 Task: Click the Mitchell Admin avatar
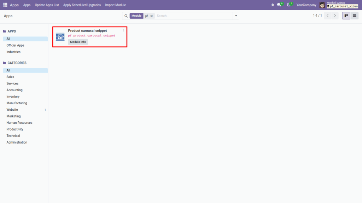click(322, 5)
